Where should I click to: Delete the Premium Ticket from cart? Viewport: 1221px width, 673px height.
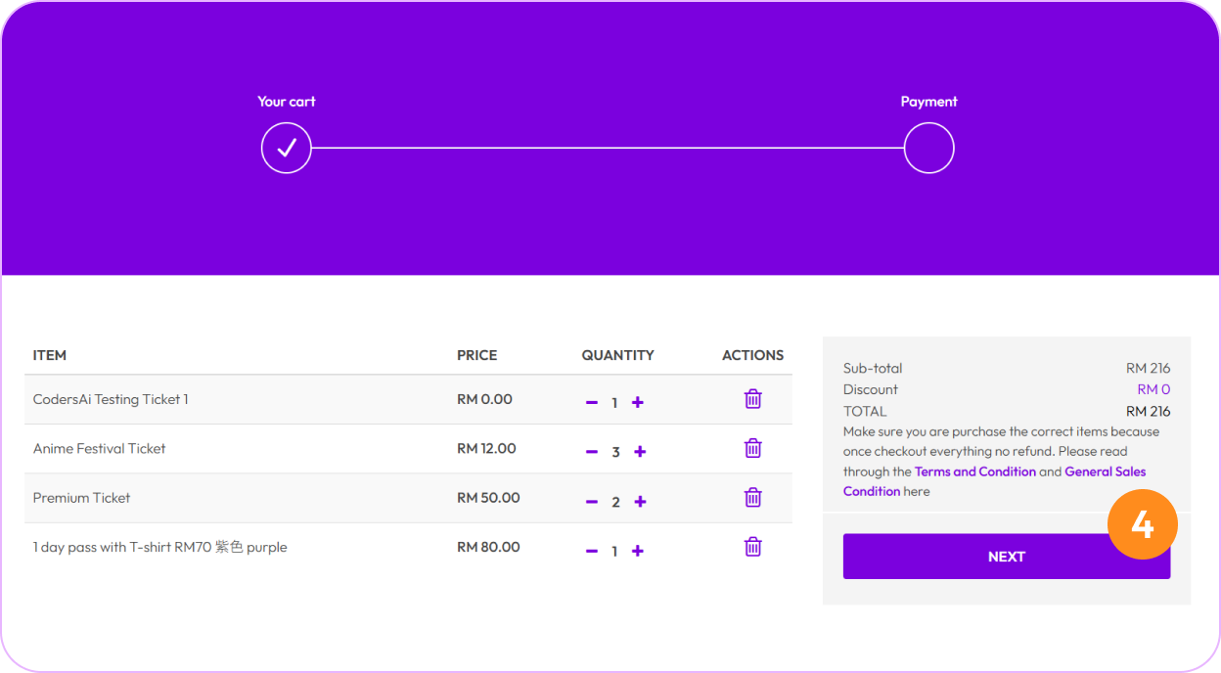point(752,498)
